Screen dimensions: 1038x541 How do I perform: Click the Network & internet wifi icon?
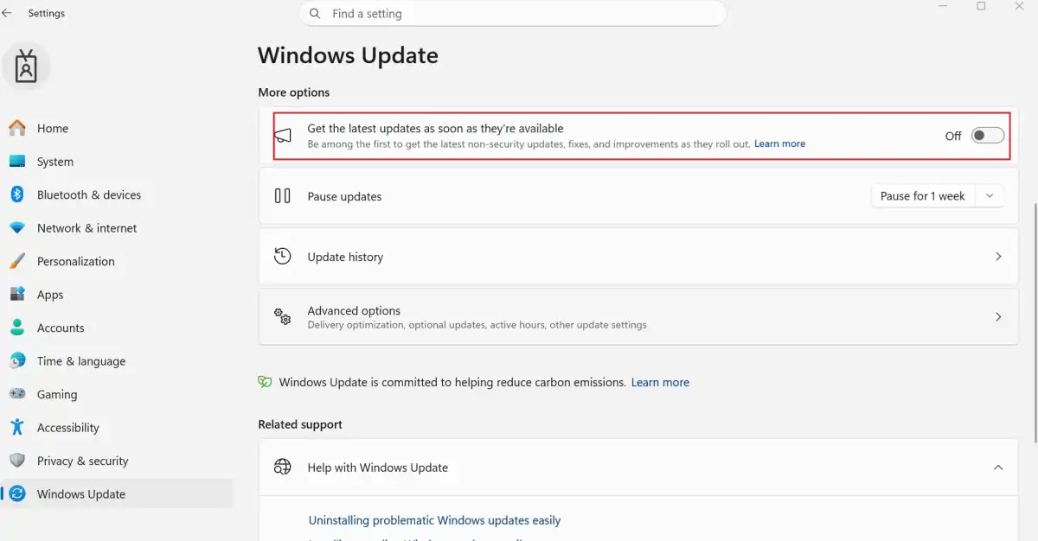pyautogui.click(x=17, y=228)
